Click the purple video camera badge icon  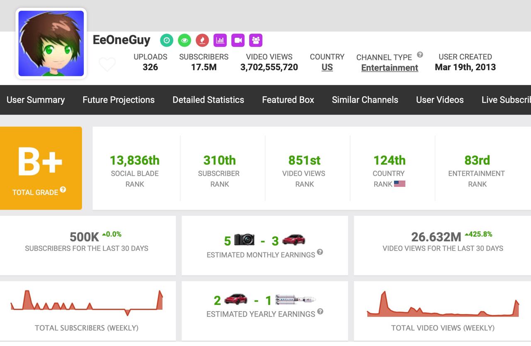click(238, 40)
